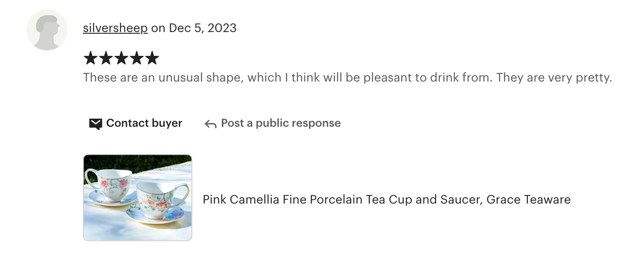641x274 pixels.
Task: Click the Contact buyer envelope icon
Action: point(95,124)
